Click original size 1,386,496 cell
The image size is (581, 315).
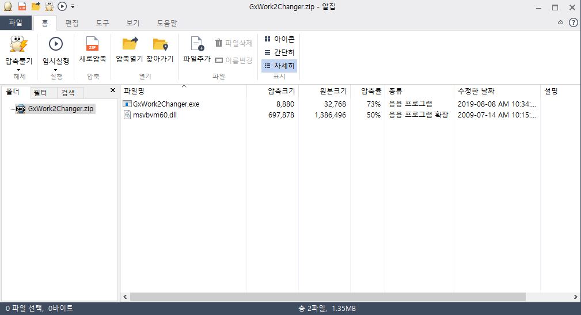coord(330,115)
